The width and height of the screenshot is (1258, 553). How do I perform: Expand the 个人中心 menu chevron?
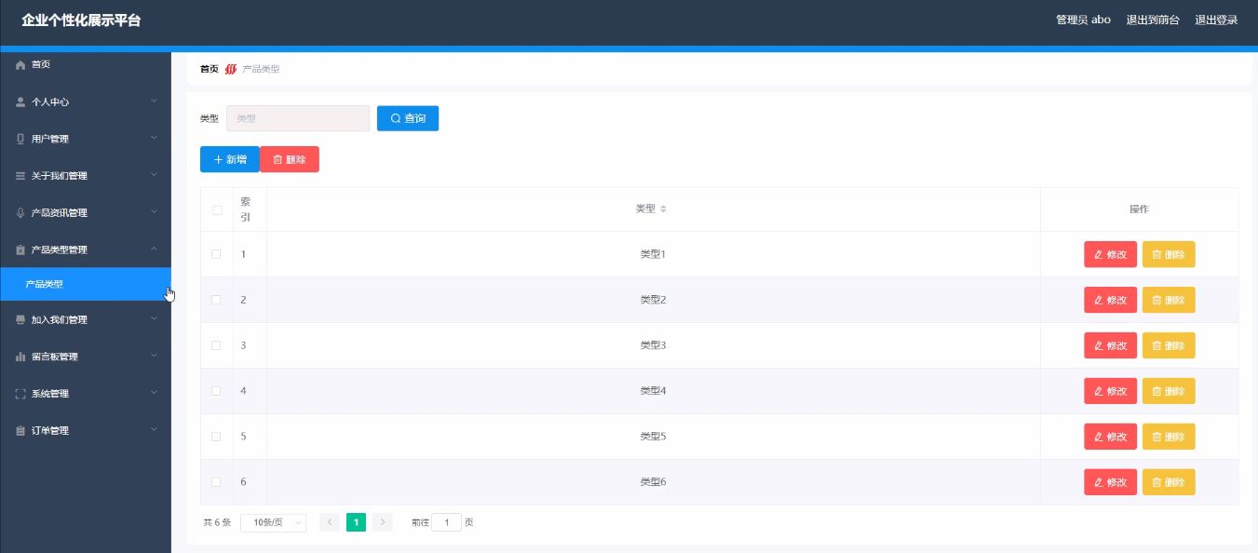coord(155,101)
